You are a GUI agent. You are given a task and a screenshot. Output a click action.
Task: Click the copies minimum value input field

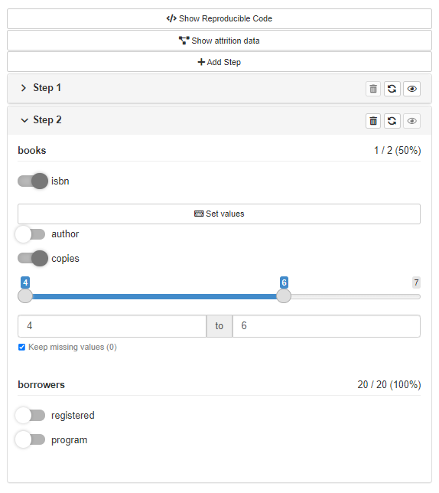112,326
